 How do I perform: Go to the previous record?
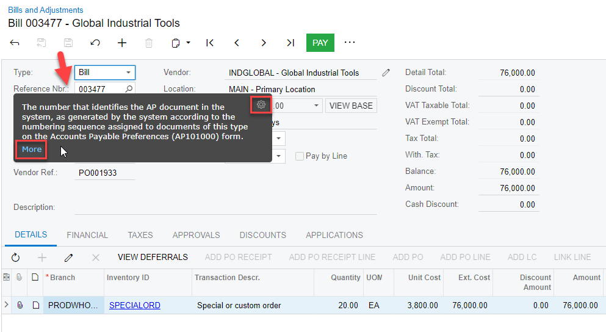pyautogui.click(x=237, y=43)
